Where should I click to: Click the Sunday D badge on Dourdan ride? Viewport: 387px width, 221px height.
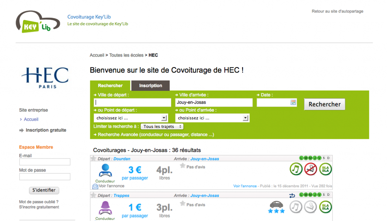pos(328,158)
